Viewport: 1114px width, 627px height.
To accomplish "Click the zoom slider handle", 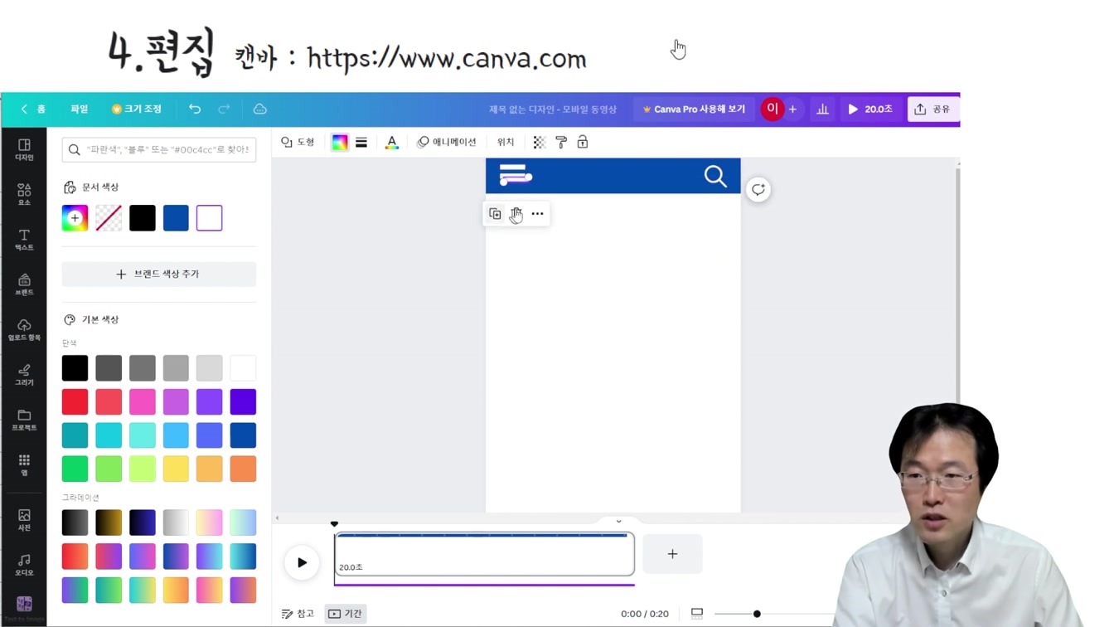I will coord(757,614).
